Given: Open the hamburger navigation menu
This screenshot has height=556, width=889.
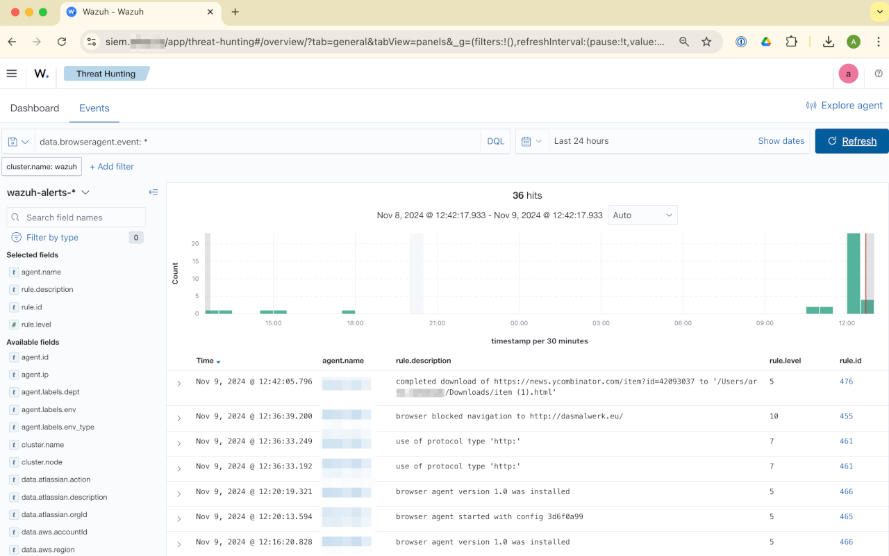Looking at the screenshot, I should 11,73.
